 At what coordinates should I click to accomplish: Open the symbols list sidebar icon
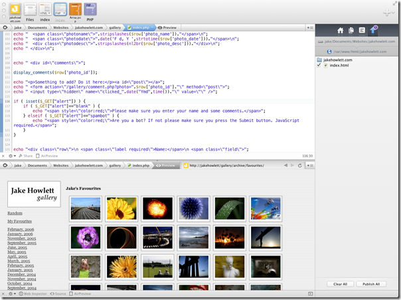362,31
